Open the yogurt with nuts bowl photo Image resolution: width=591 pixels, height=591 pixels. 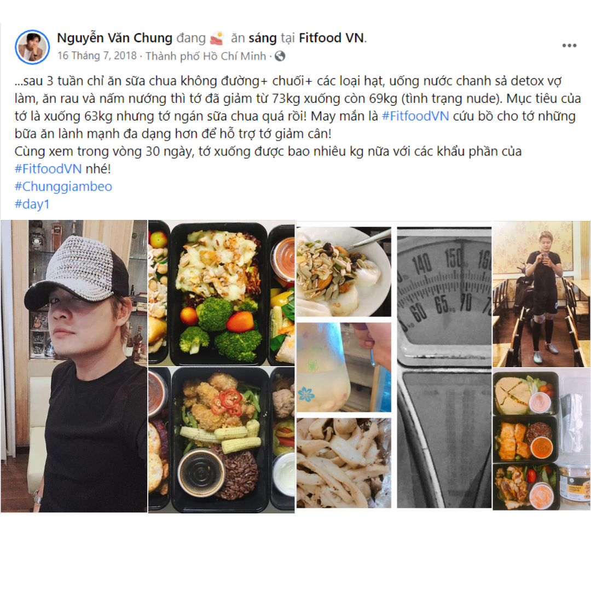click(344, 271)
